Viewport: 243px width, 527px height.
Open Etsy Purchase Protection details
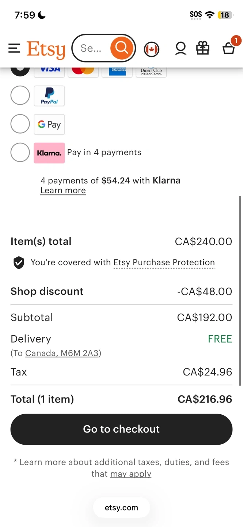coord(164,262)
